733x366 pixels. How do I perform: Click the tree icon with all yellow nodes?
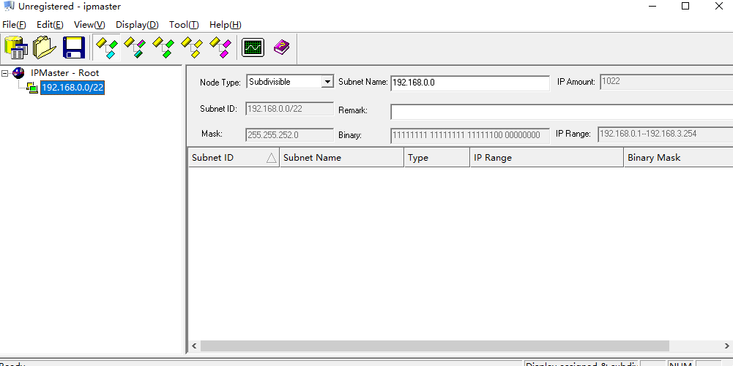[x=192, y=48]
